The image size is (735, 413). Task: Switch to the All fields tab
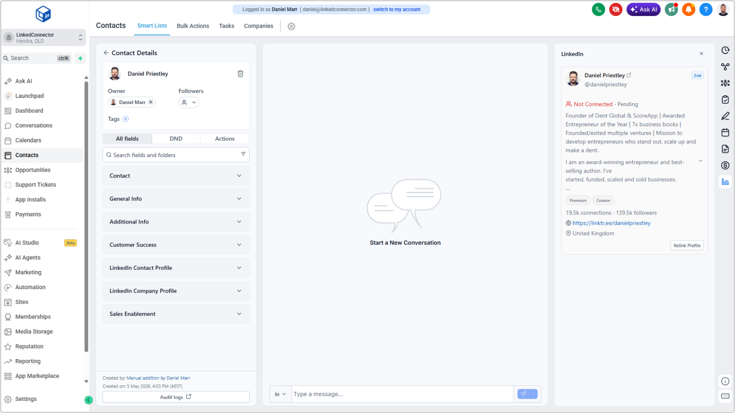pos(127,139)
